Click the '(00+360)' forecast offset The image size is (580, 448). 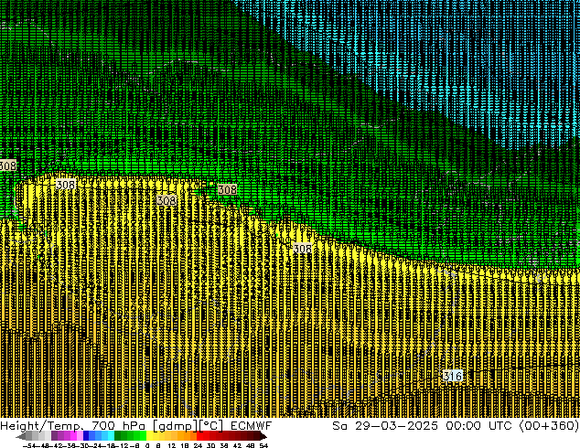(549, 426)
